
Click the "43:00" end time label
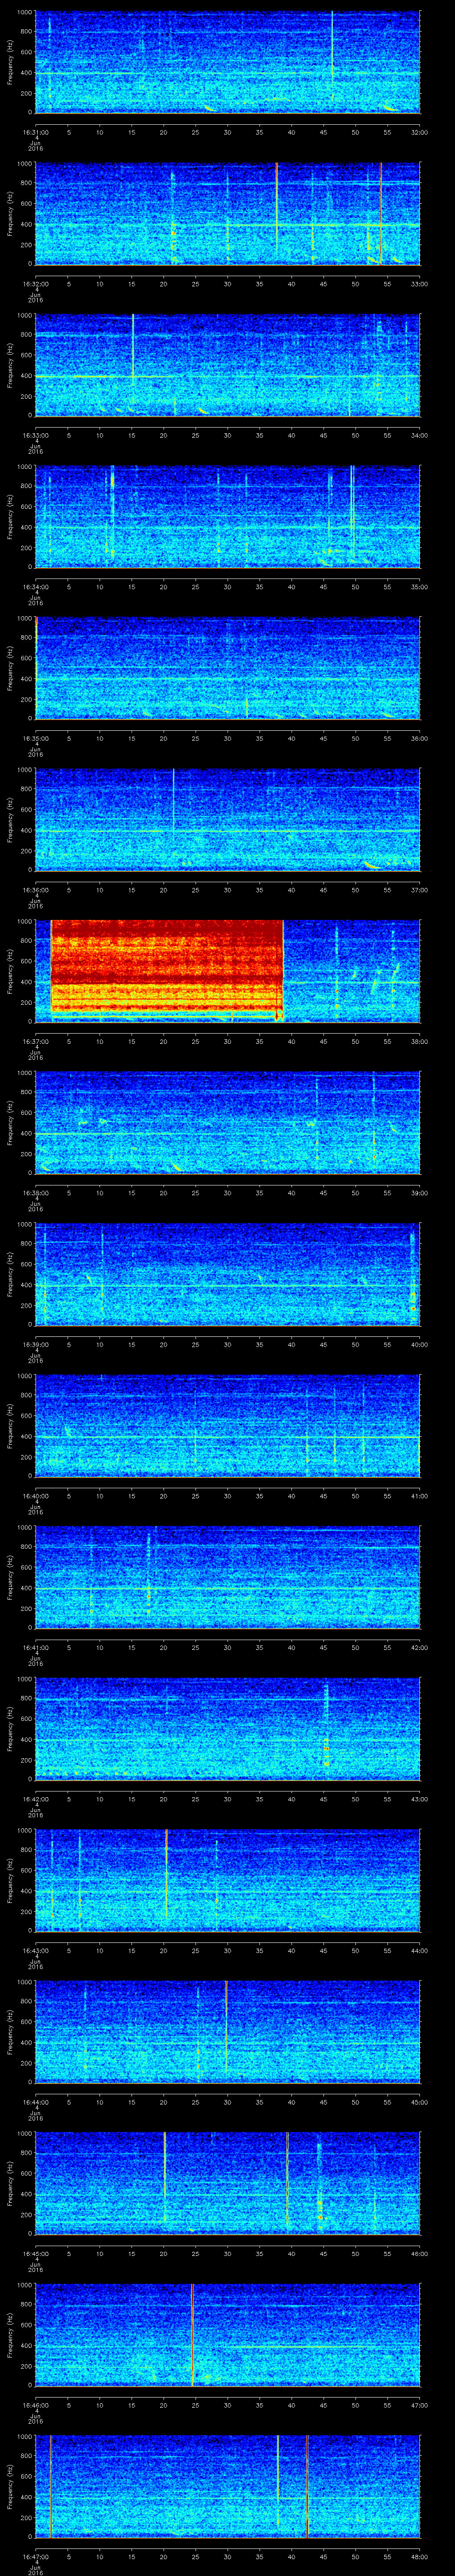coord(419,1798)
